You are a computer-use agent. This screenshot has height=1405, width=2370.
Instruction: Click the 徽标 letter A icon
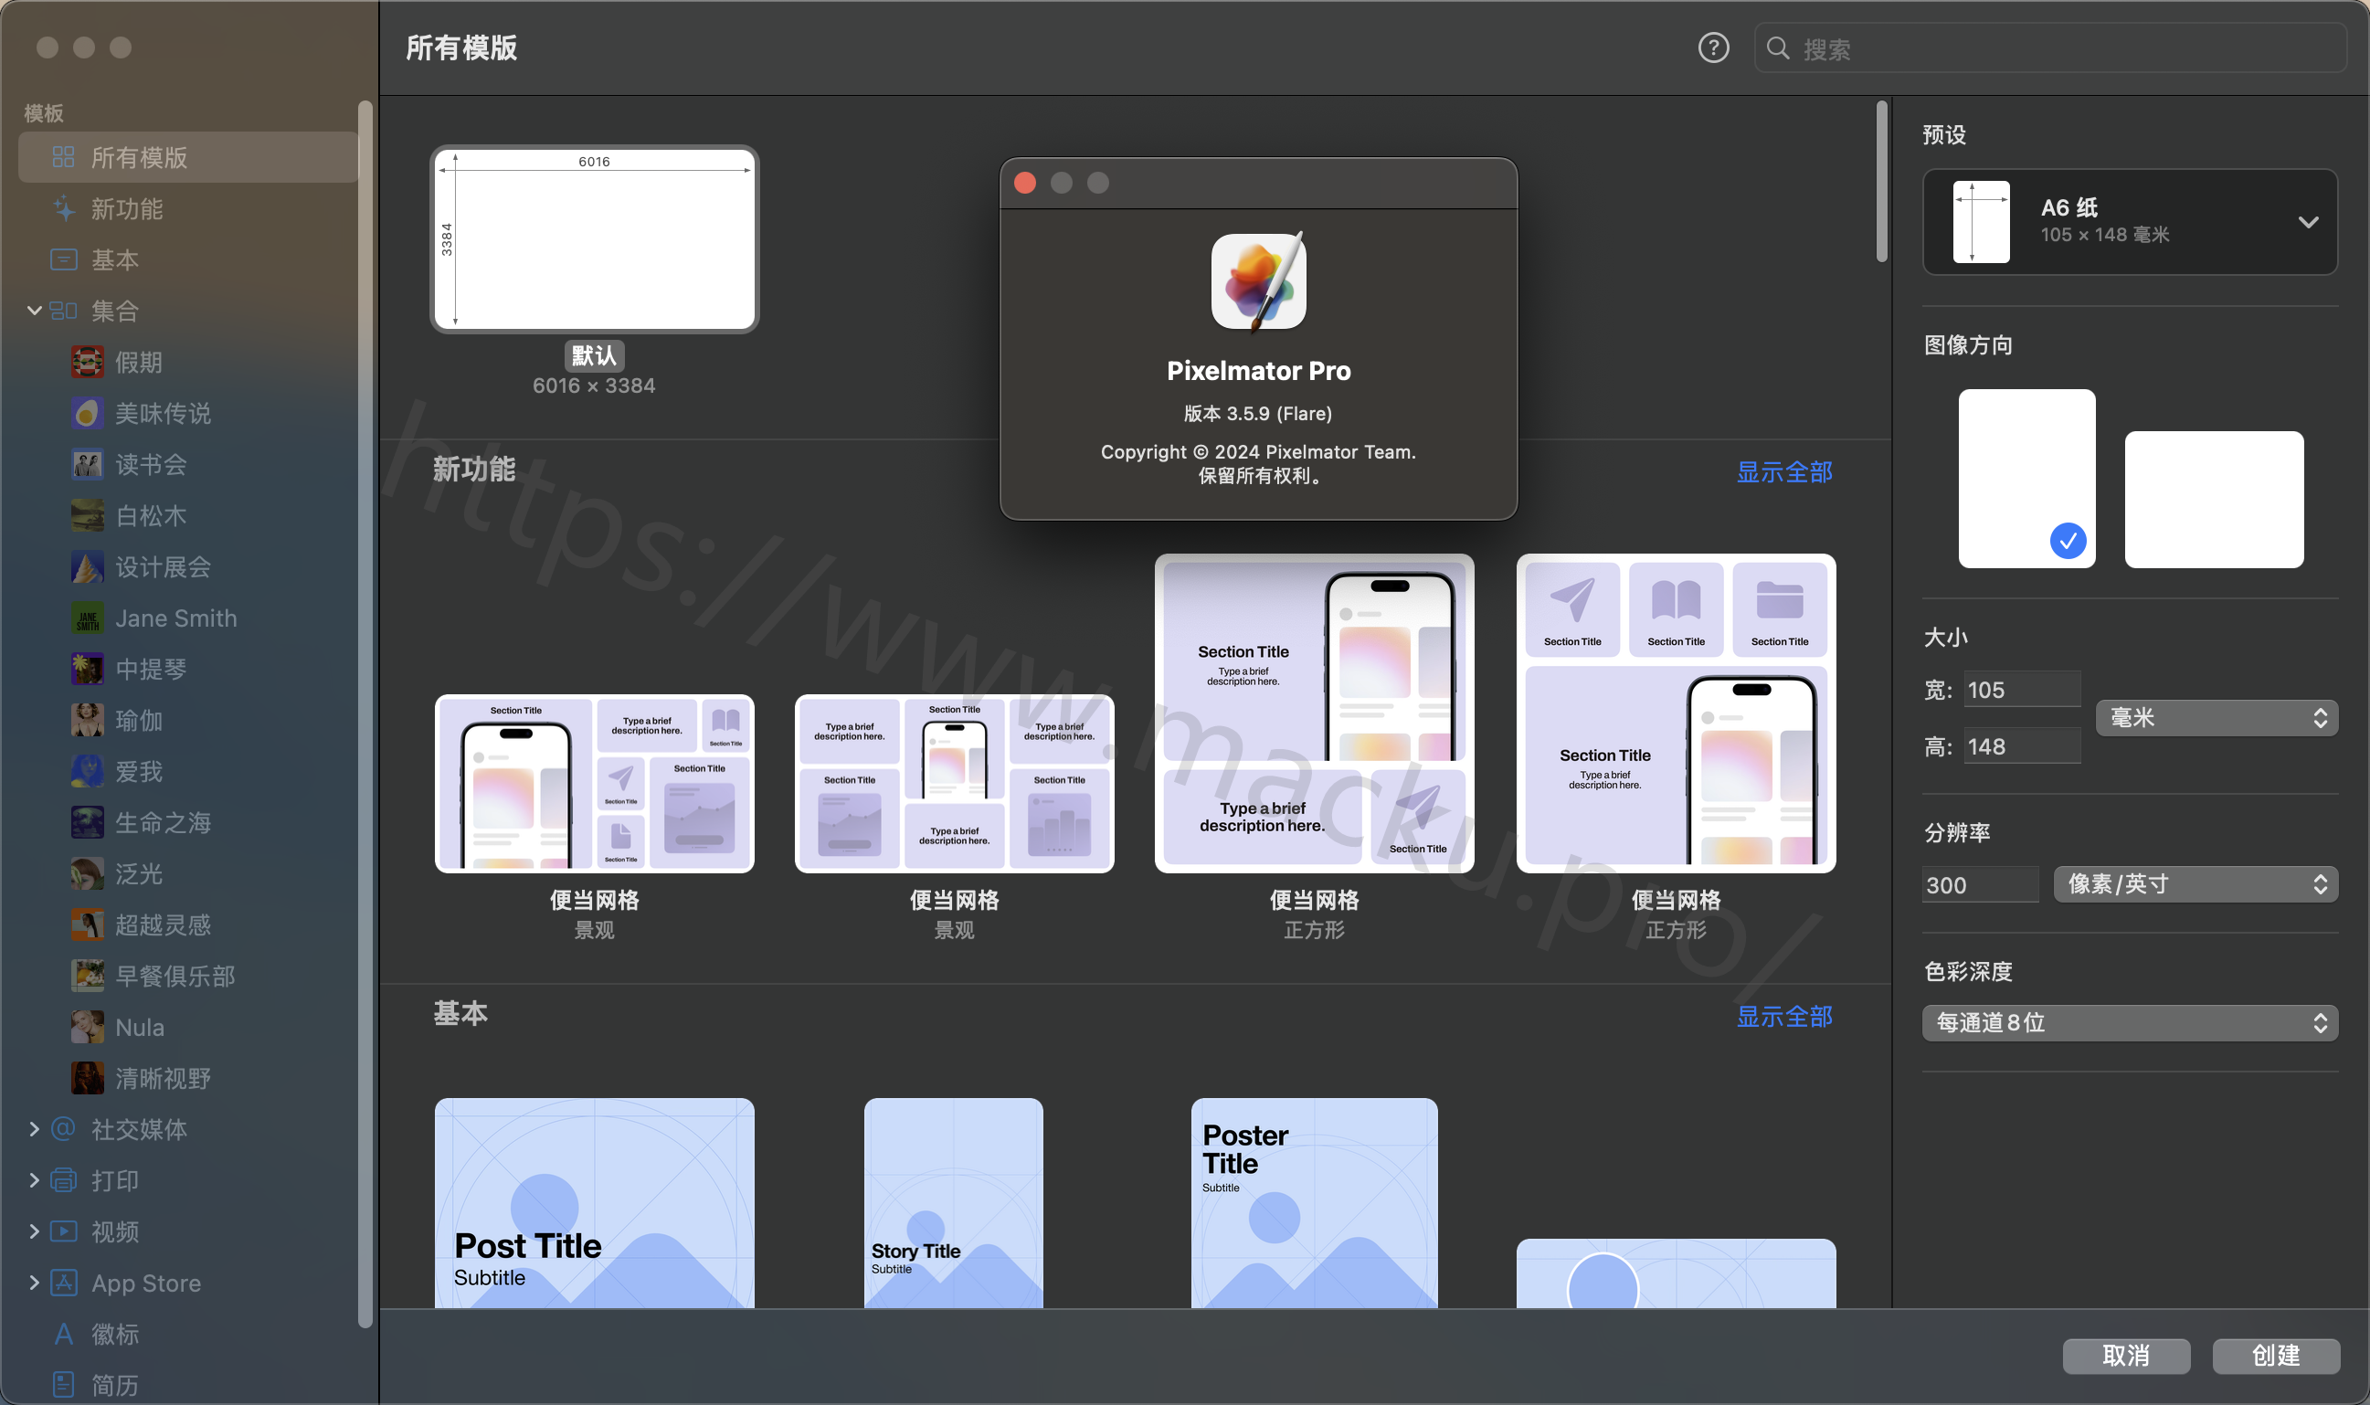pyautogui.click(x=63, y=1333)
